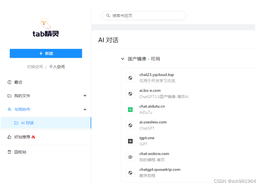
Task: Click the people icon beside 与我协作
Action: coord(9,109)
